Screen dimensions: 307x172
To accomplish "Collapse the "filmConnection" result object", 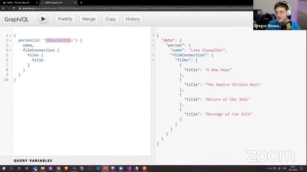I will tap(153, 55).
